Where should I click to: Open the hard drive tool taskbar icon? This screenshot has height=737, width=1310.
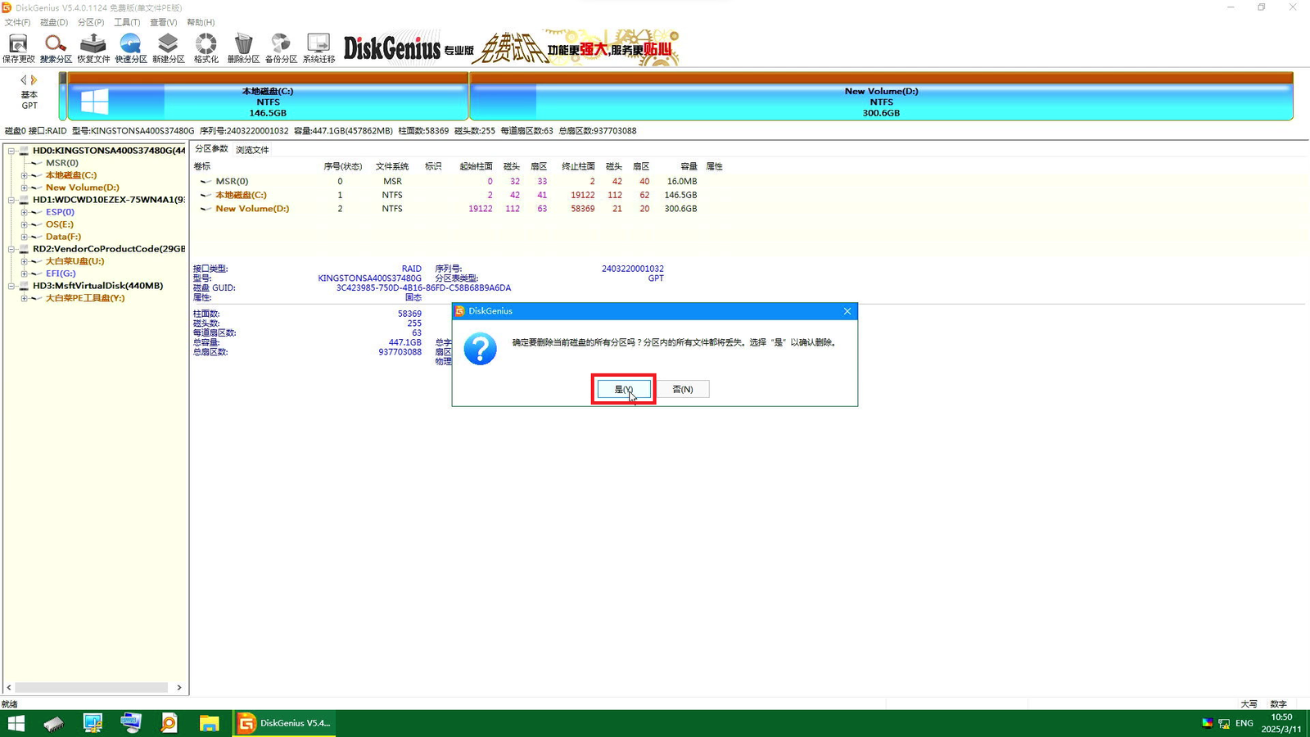[x=54, y=723]
